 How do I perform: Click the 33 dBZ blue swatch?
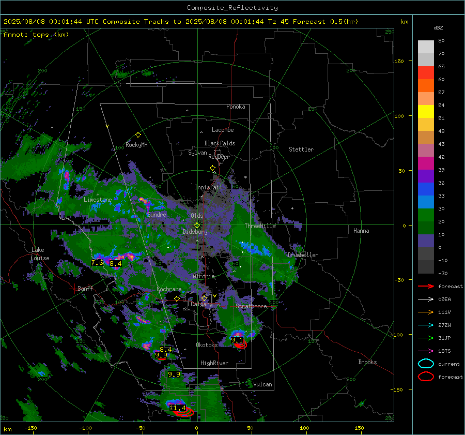coord(426,189)
